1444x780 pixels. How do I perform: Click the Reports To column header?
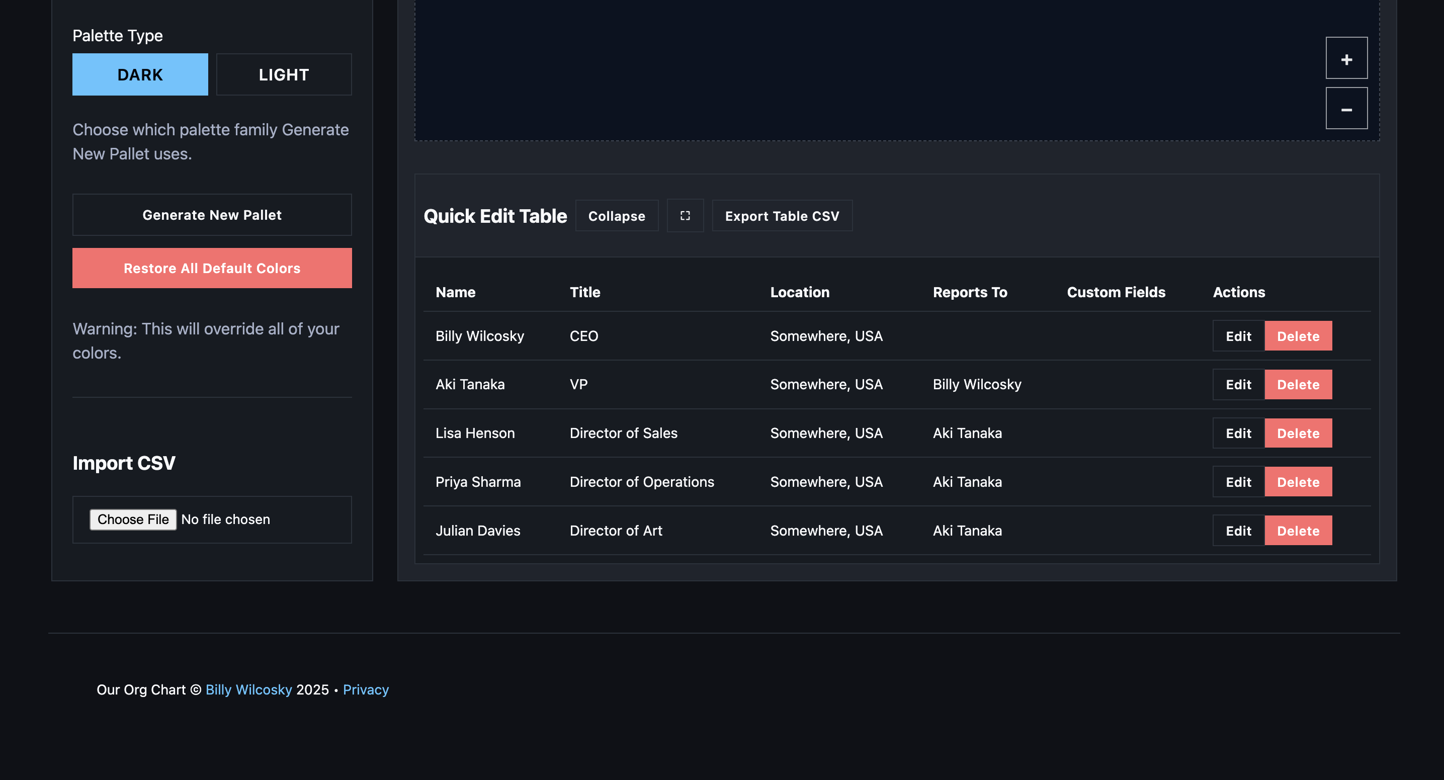pos(969,293)
